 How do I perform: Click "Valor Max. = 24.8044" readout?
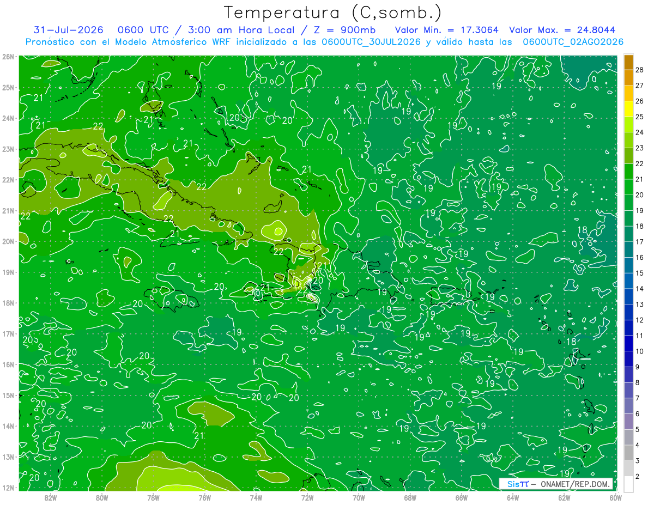562,30
